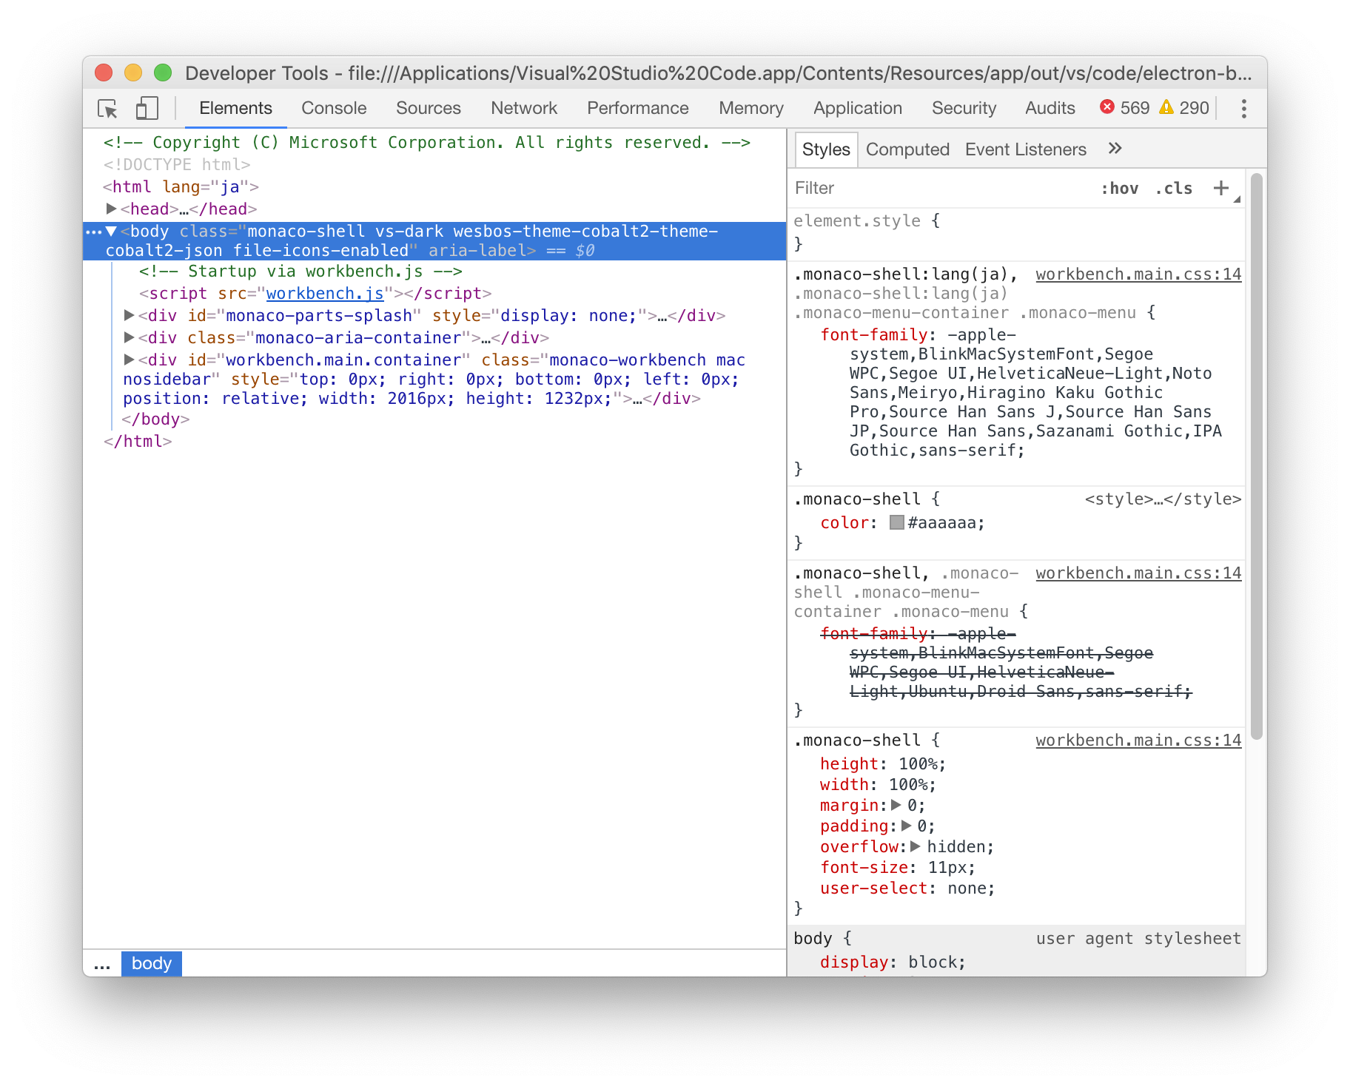
Task: Click the new style rule plus icon
Action: 1220,188
